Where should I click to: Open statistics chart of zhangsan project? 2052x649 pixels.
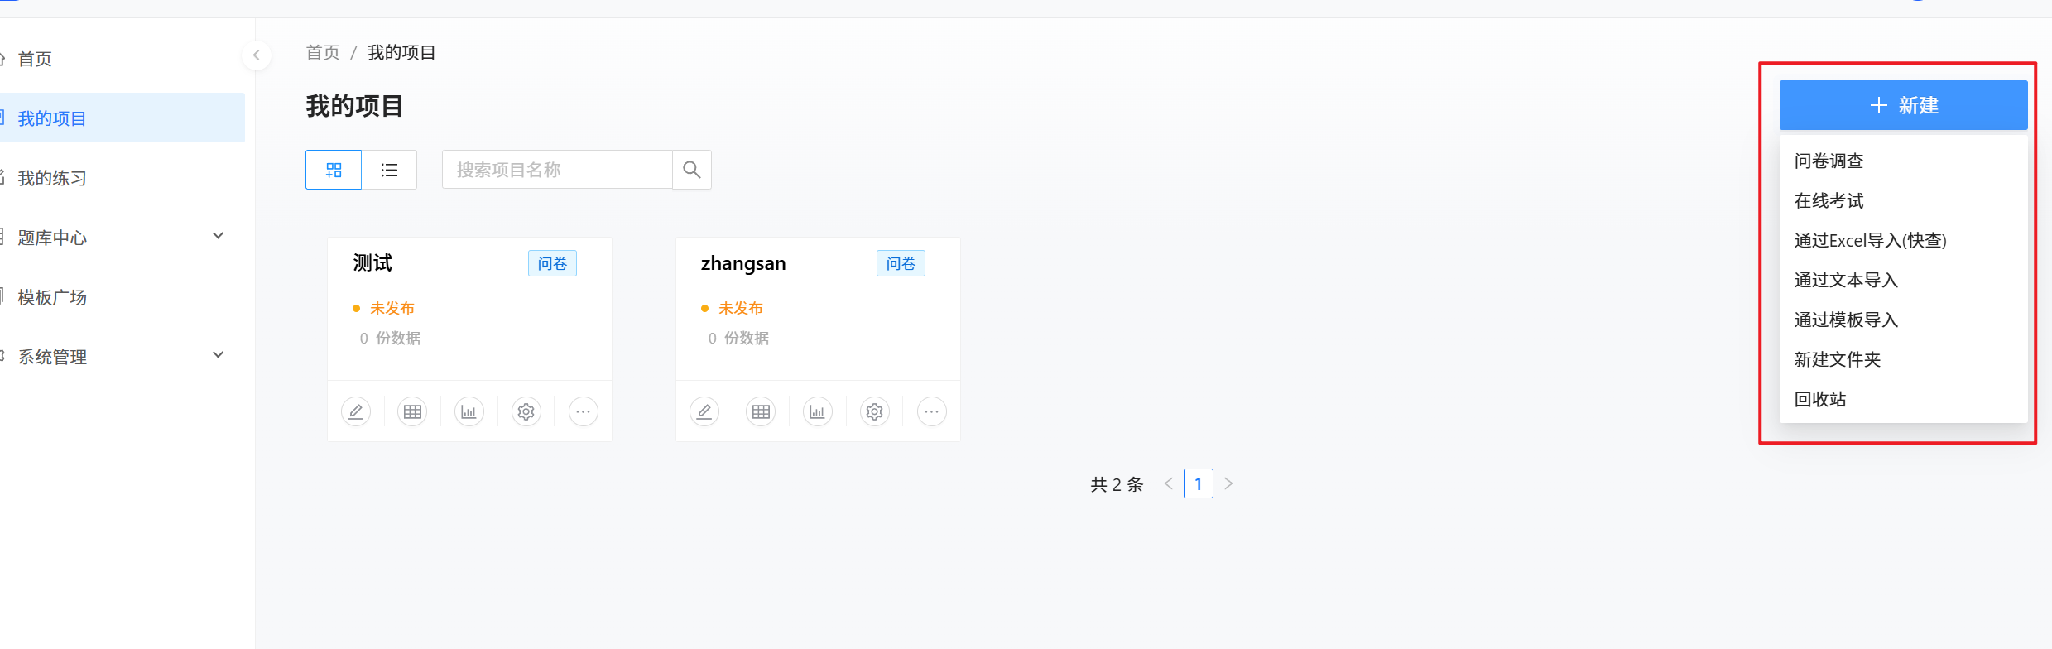click(x=818, y=411)
